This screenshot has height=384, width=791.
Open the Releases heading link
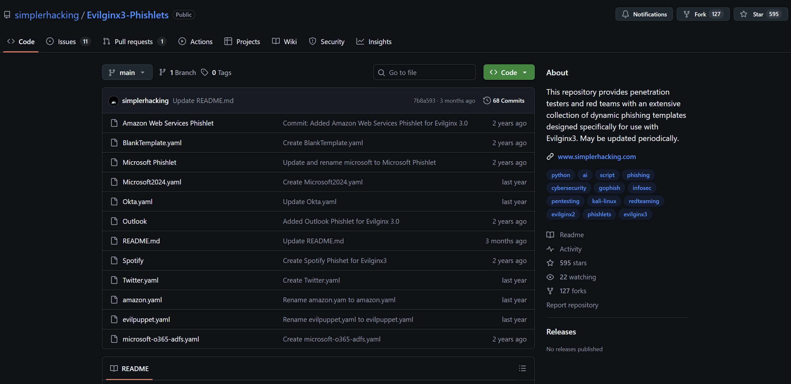point(561,332)
